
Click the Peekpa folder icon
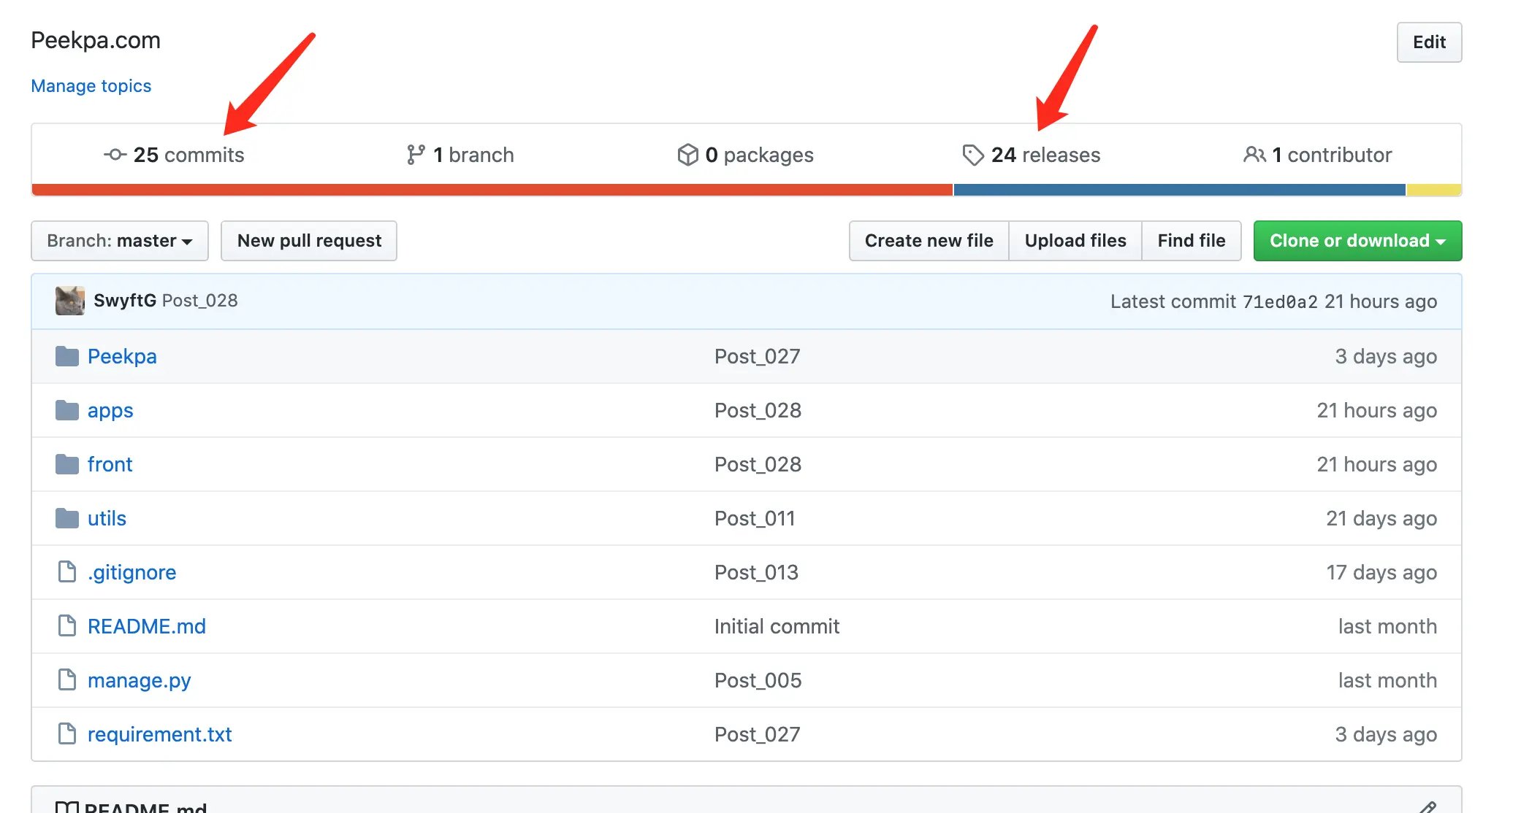pyautogui.click(x=67, y=356)
